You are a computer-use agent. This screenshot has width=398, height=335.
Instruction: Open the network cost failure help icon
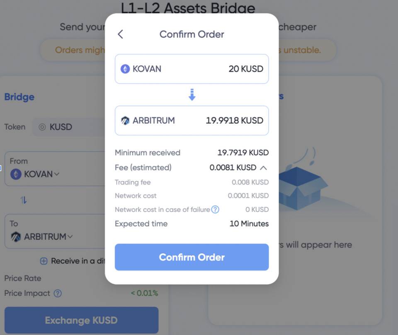pos(215,209)
